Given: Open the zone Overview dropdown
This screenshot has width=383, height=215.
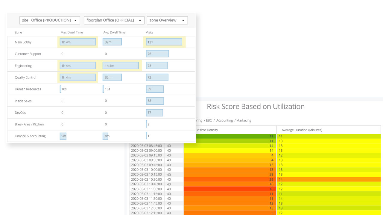Looking at the screenshot, I should 167,20.
